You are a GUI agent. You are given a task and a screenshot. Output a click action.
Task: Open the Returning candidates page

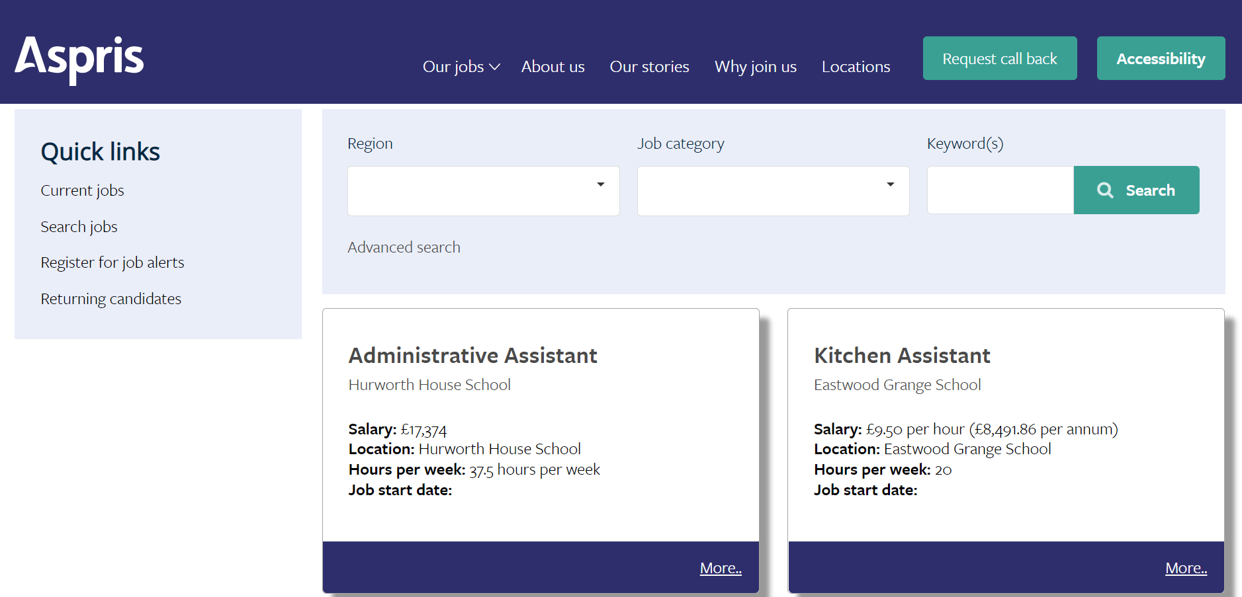tap(111, 298)
